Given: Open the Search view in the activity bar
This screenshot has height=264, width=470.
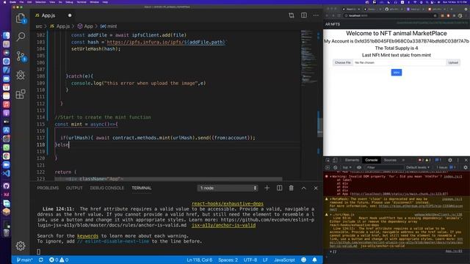Looking at the screenshot, I should click(21, 37).
